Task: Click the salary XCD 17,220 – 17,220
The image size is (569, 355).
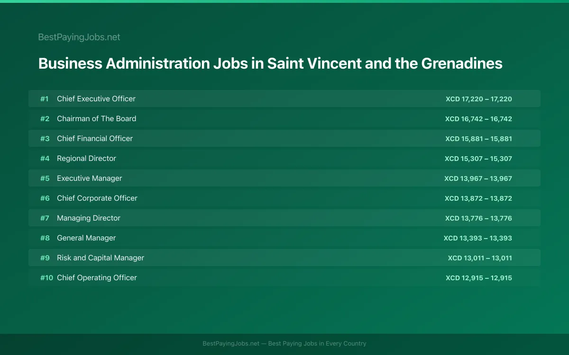Action: [x=479, y=99]
